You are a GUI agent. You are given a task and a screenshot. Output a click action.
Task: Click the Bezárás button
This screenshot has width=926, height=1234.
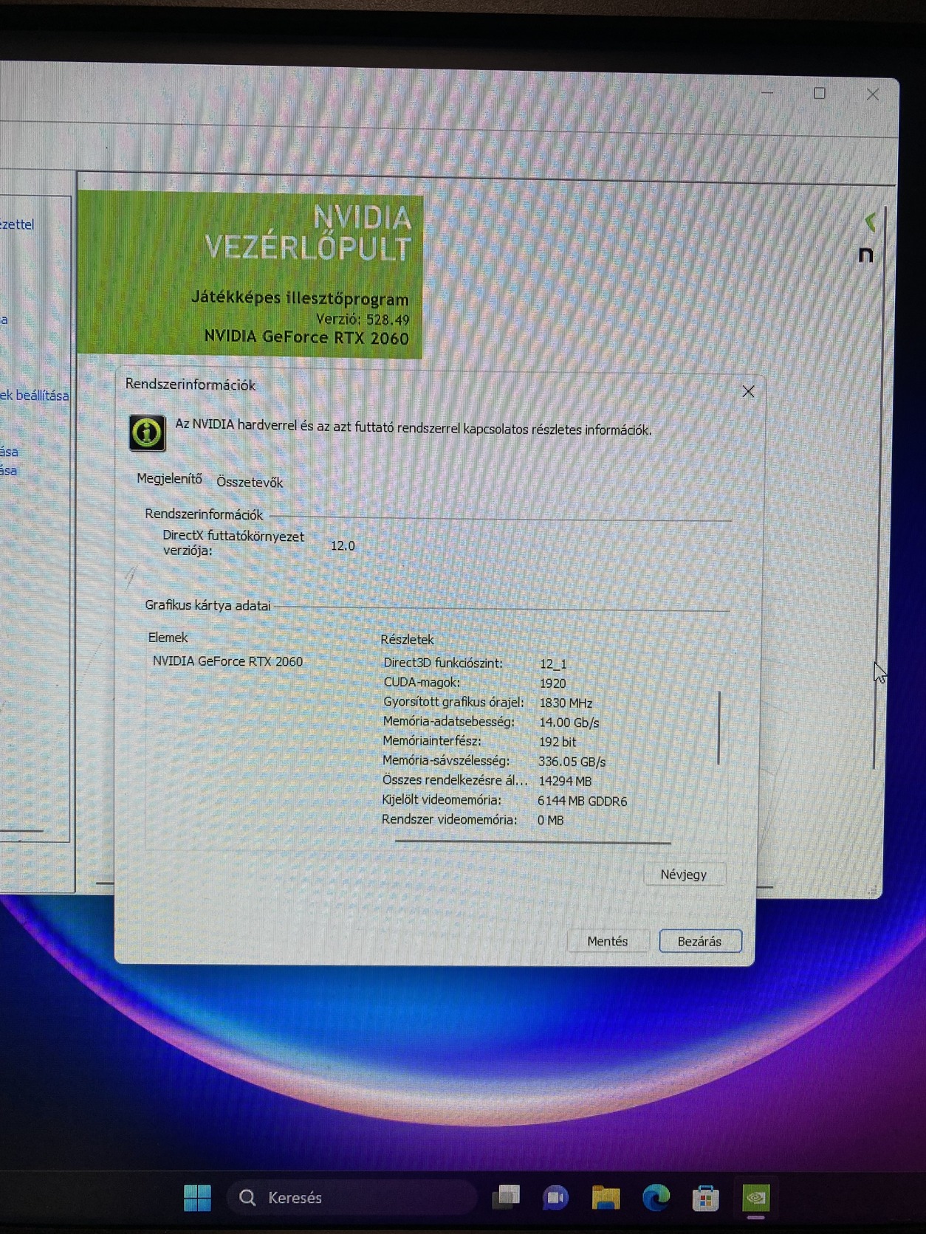pos(700,941)
